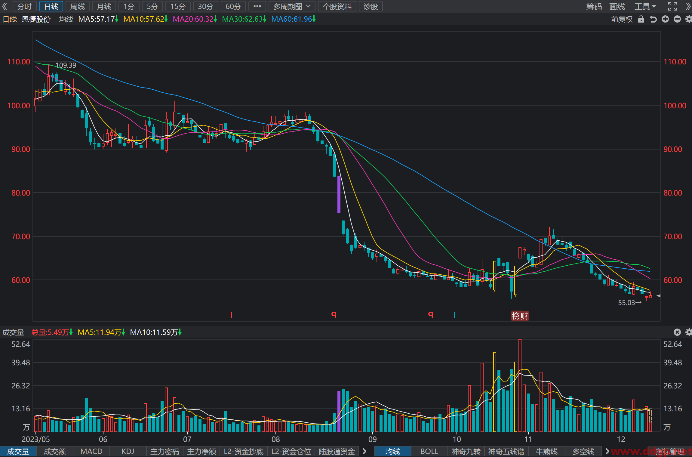Screen dimensions: 692x457
Task: Open more period options ellipsis
Action: 257,6
